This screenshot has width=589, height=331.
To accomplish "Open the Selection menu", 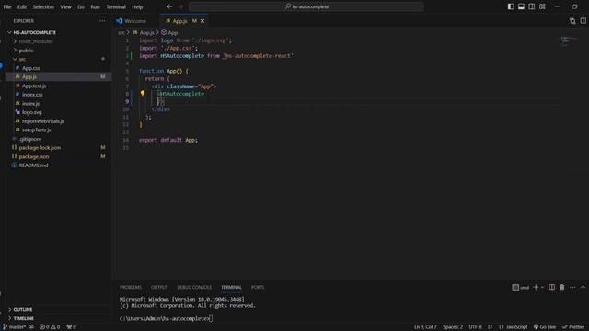I will (43, 6).
